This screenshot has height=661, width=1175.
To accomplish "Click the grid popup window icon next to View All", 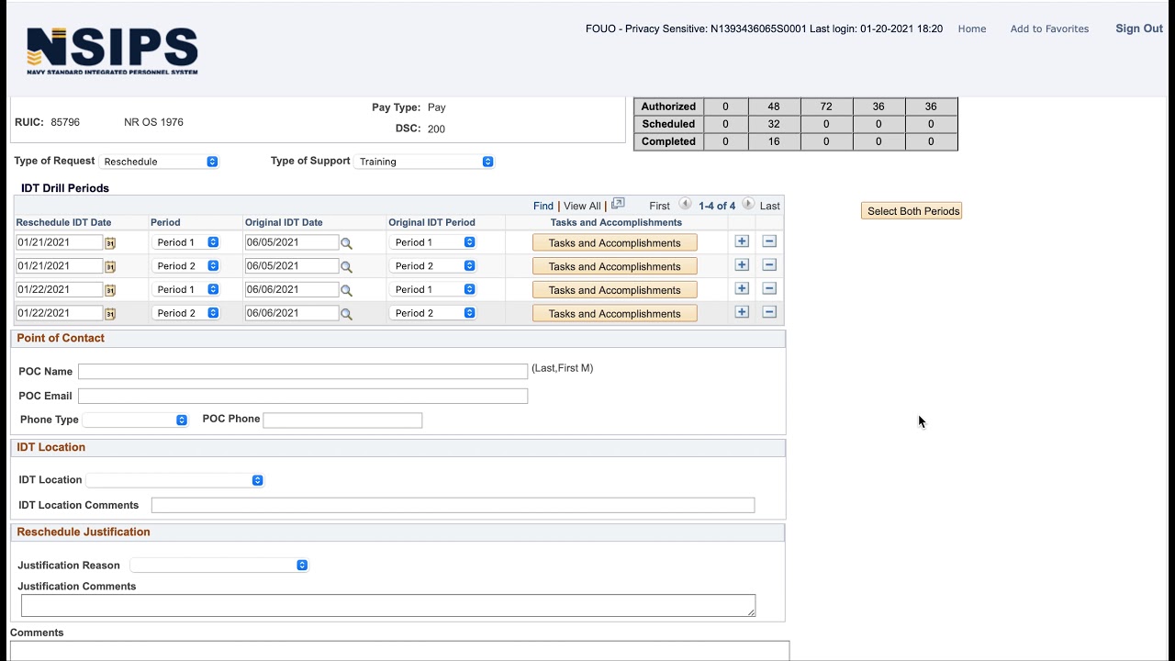I will 618,204.
